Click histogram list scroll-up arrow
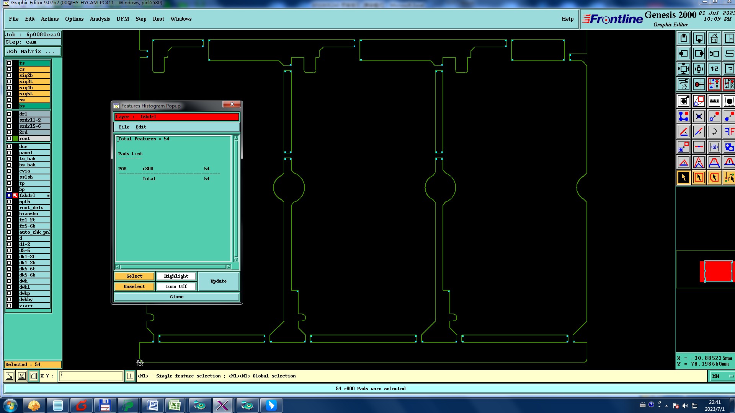The image size is (735, 413). (x=236, y=138)
